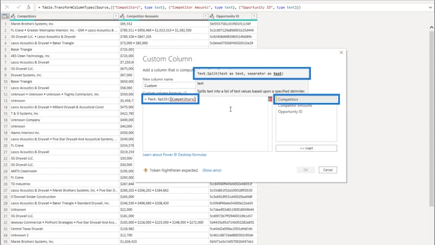
Task: Open the table menu icon in header corner
Action: (5, 16)
